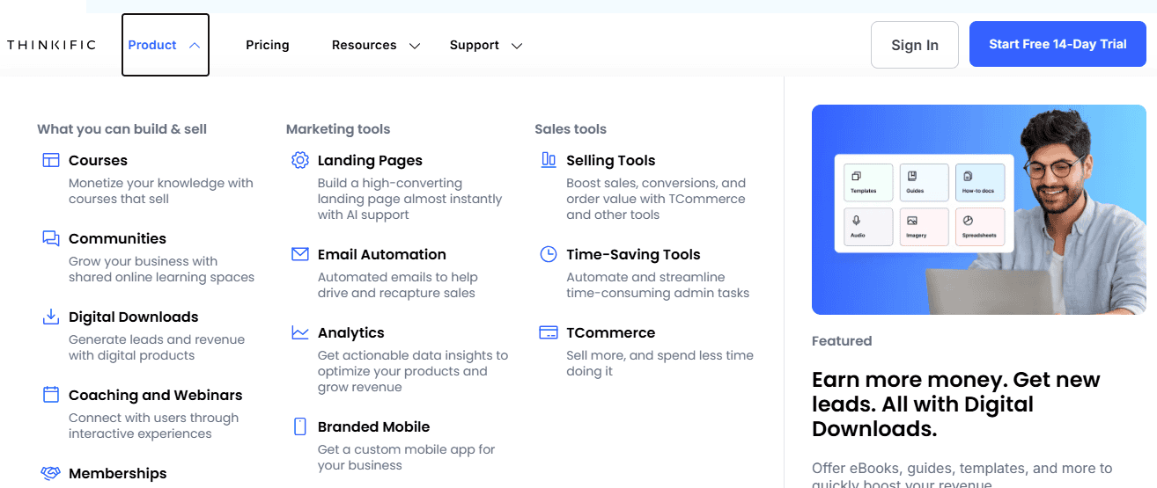This screenshot has height=488, width=1157.
Task: Click the Email Automation envelope icon
Action: coord(300,254)
